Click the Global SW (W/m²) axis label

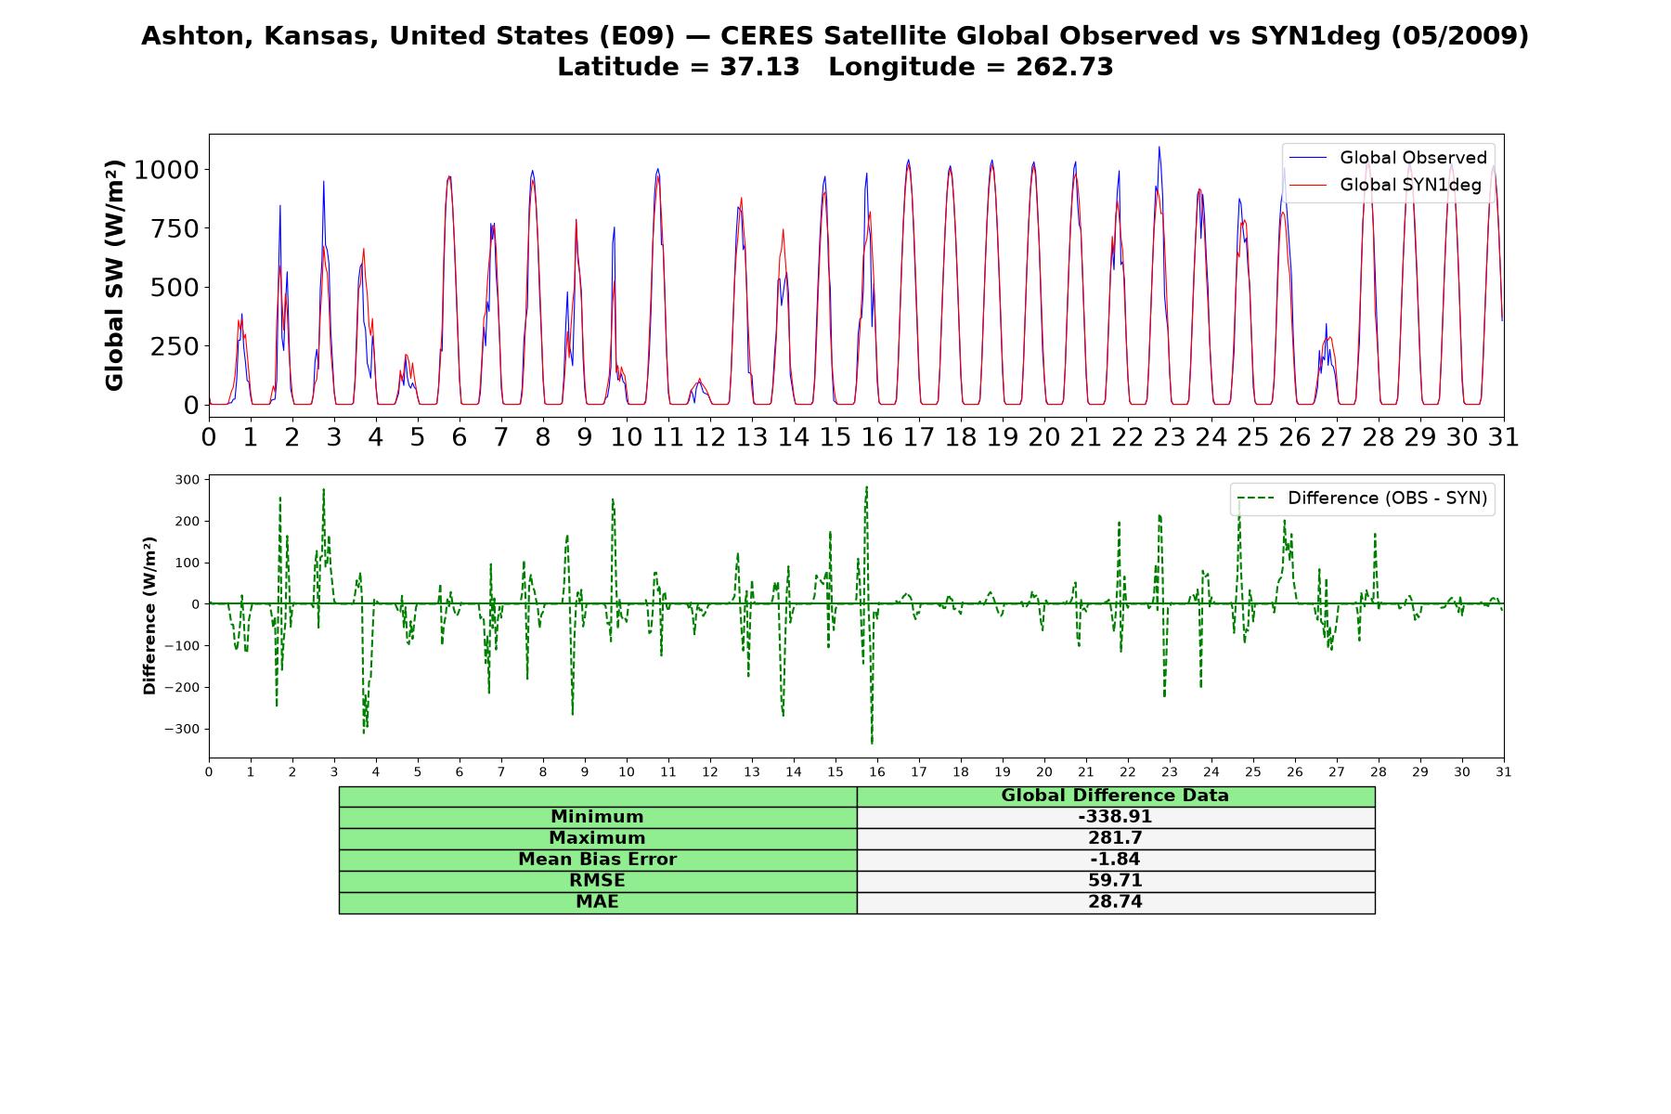coord(114,276)
